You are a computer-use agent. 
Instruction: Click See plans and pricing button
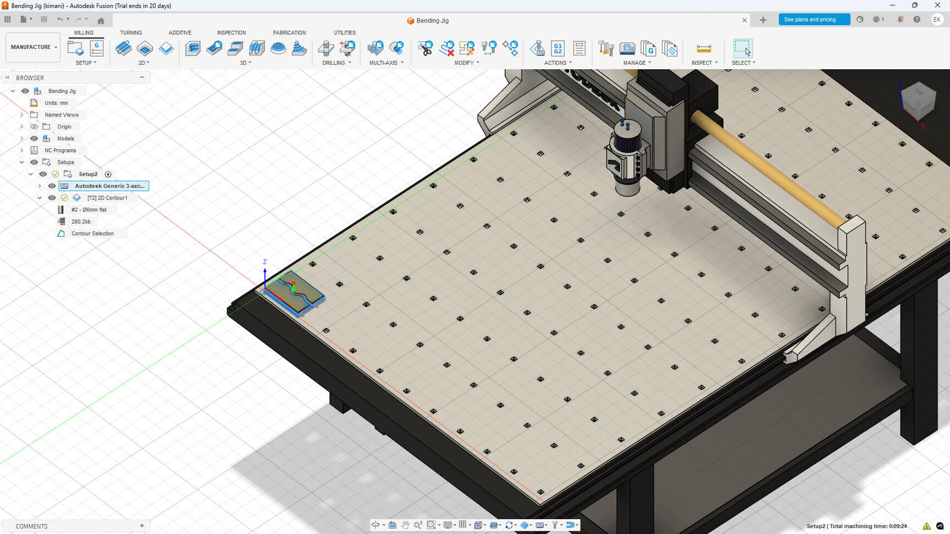(814, 20)
